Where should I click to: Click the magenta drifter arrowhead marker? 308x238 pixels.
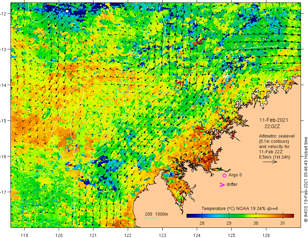pos(222,184)
